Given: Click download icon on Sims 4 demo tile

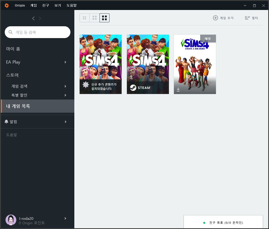Looking at the screenshot, I should (178, 90).
